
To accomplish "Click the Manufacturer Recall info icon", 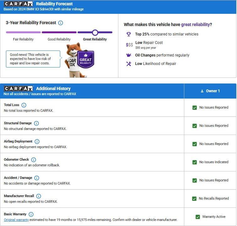I will (39, 196).
